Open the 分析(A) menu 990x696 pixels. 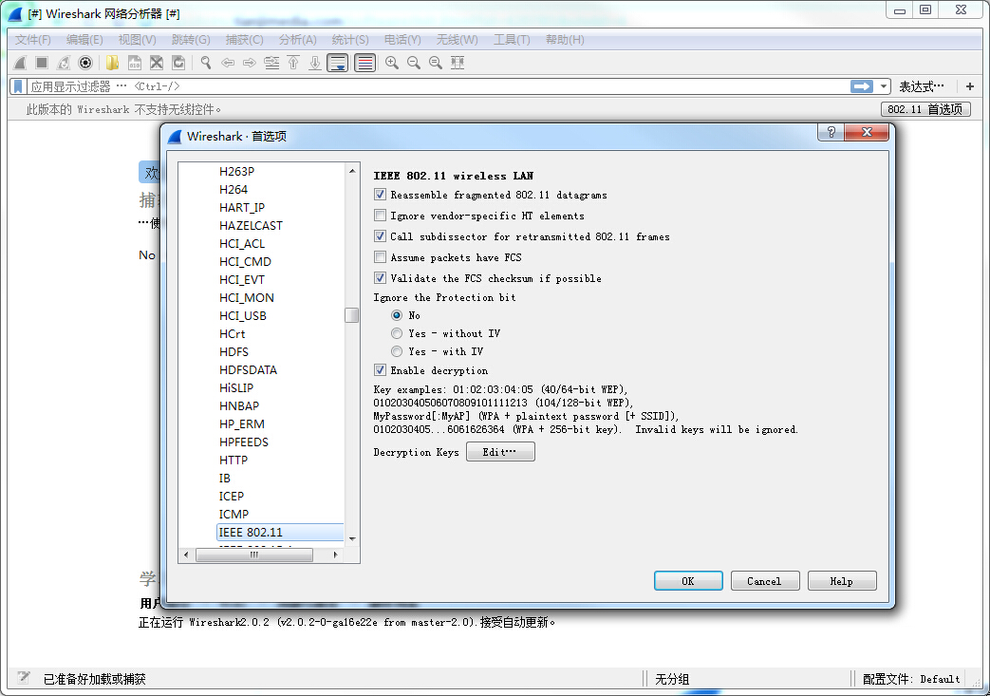(297, 40)
